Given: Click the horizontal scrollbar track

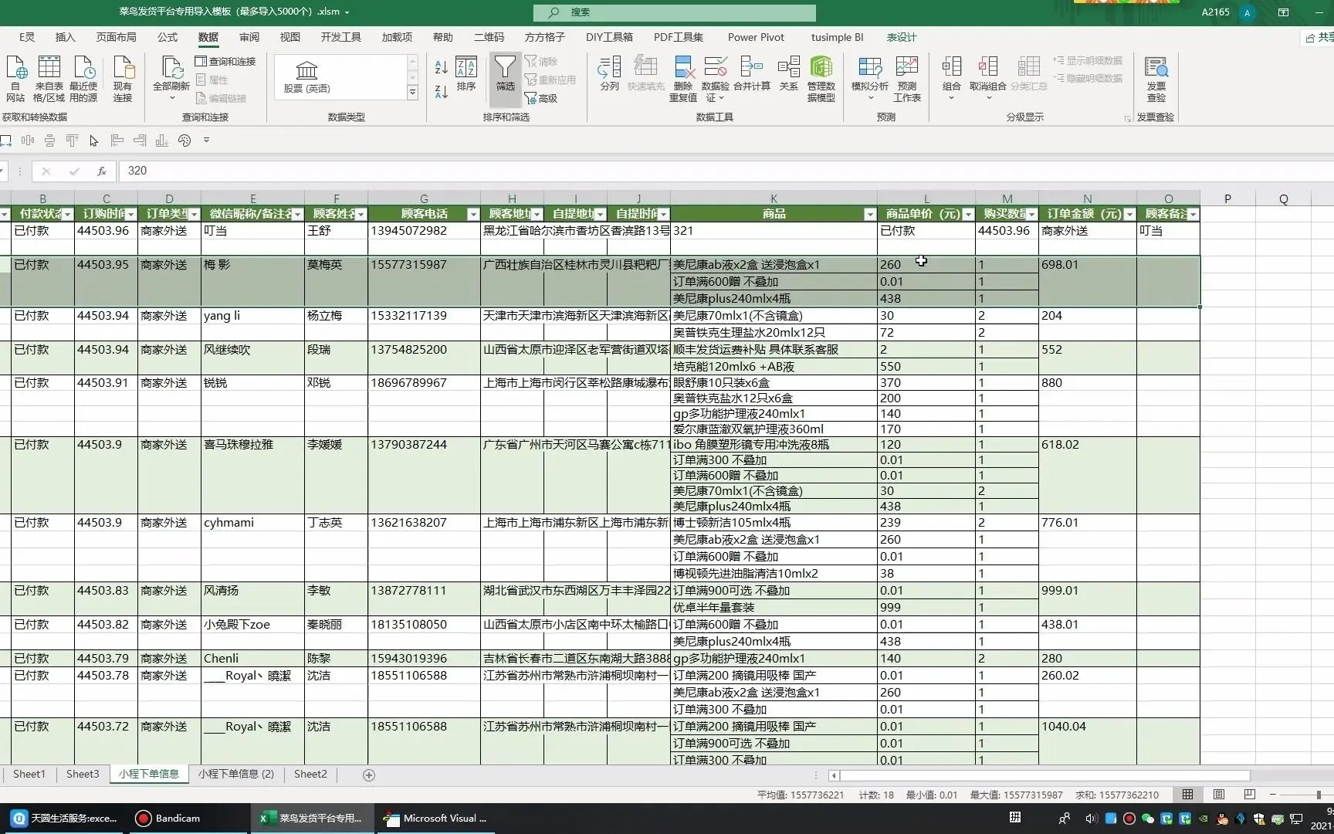Looking at the screenshot, I should pos(1044,775).
